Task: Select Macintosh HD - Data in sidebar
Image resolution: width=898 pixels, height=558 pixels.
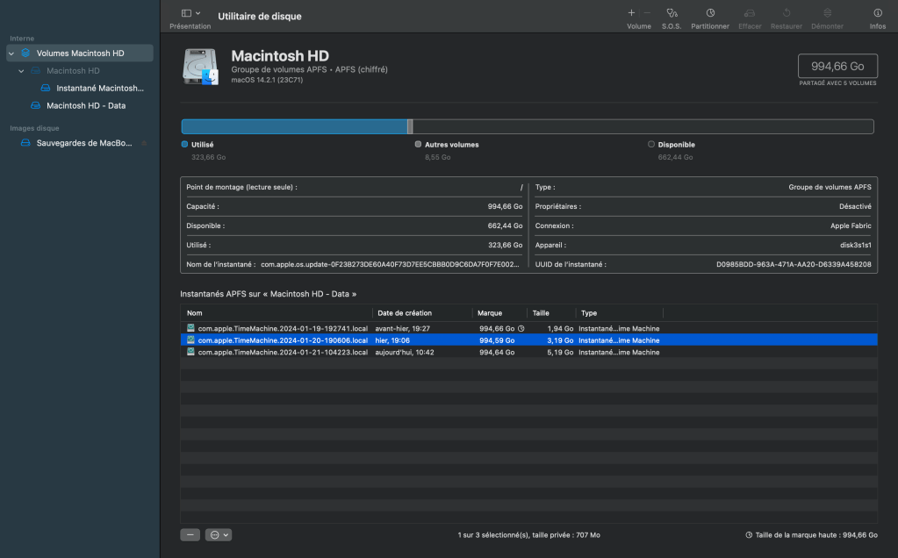Action: tap(85, 105)
